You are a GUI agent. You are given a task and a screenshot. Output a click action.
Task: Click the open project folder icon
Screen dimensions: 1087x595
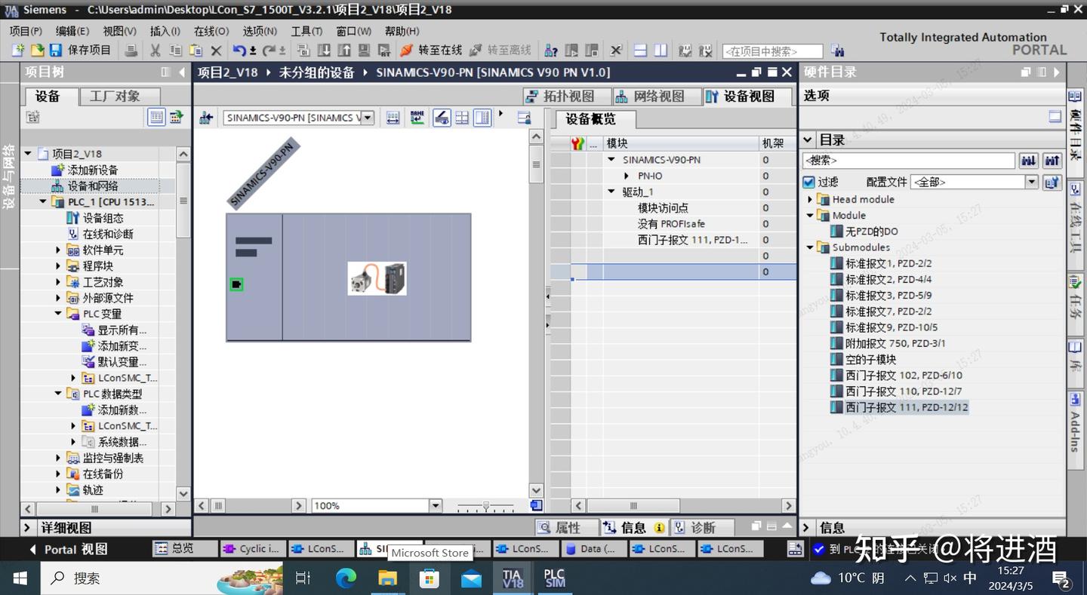click(37, 51)
